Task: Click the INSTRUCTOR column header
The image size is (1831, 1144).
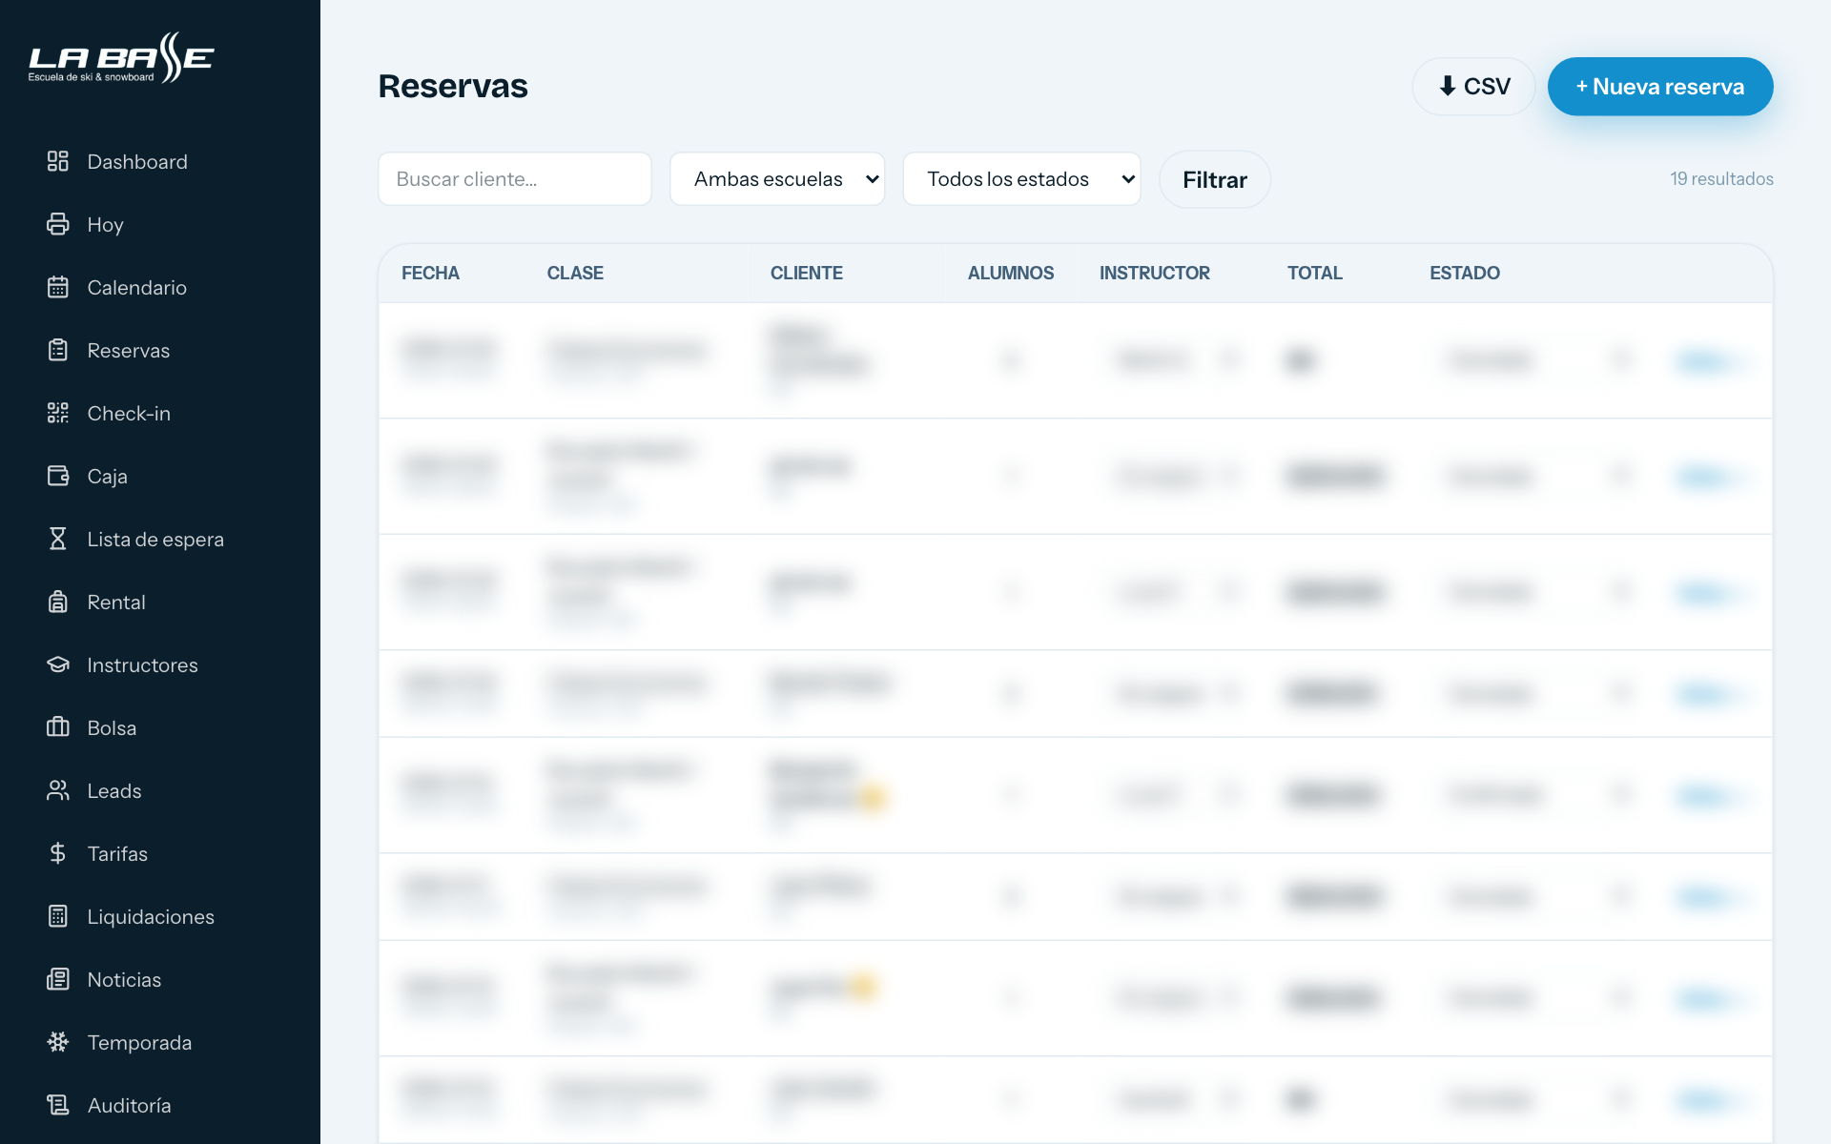Action: (1154, 274)
